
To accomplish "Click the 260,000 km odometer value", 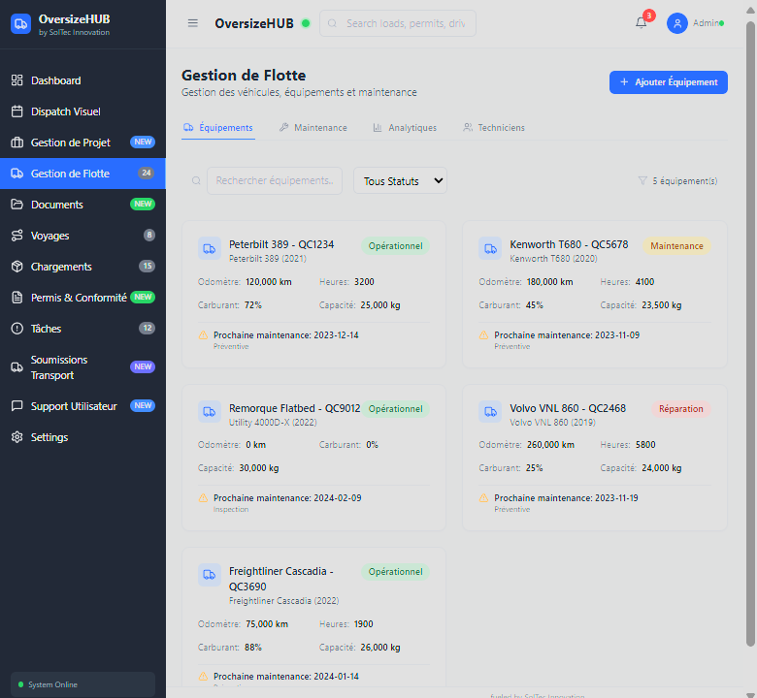I will (x=550, y=445).
